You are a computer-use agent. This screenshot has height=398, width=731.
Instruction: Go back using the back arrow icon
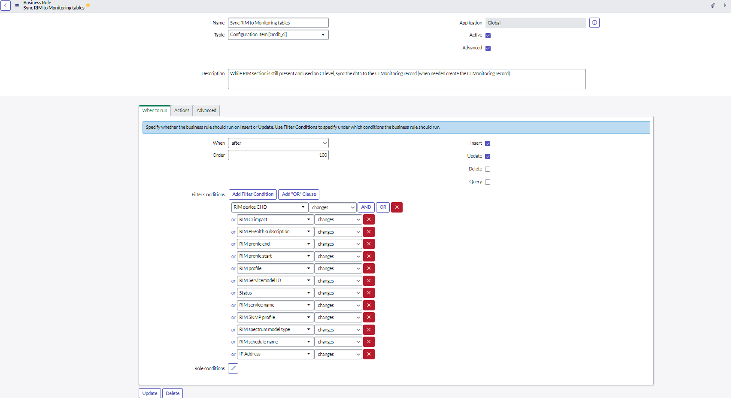(6, 6)
